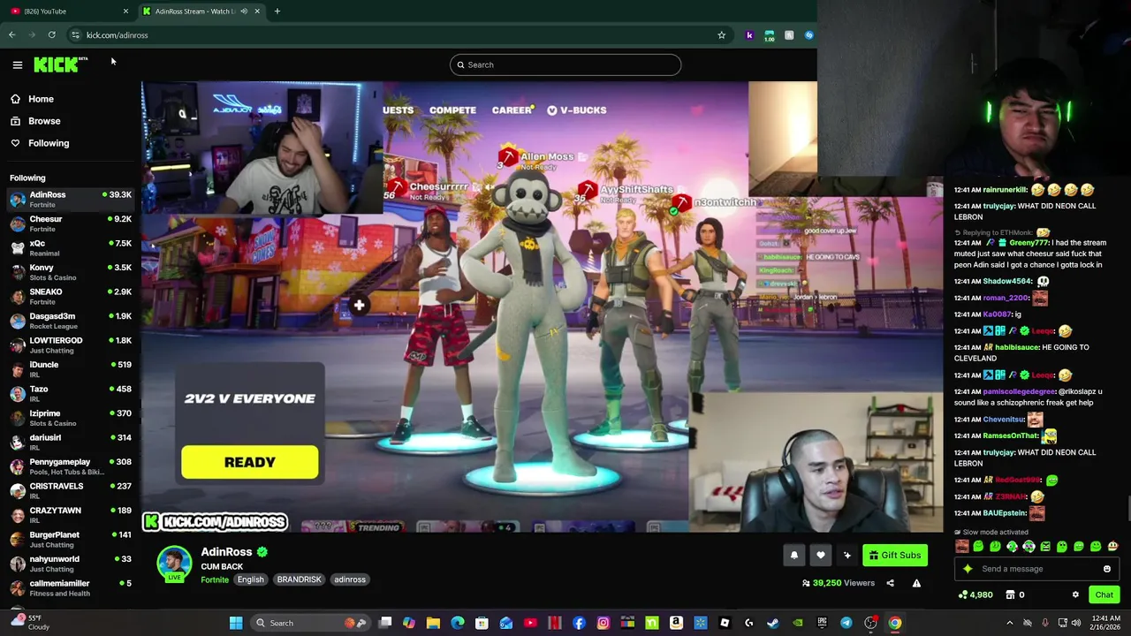Click READY button in stream video

pos(250,463)
